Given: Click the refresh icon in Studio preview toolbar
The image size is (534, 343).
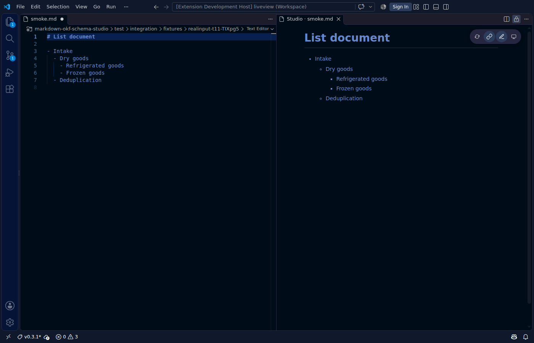Looking at the screenshot, I should [477, 37].
